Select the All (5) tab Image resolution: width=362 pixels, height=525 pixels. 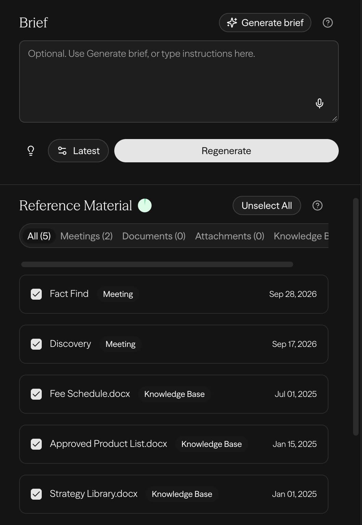coord(39,236)
